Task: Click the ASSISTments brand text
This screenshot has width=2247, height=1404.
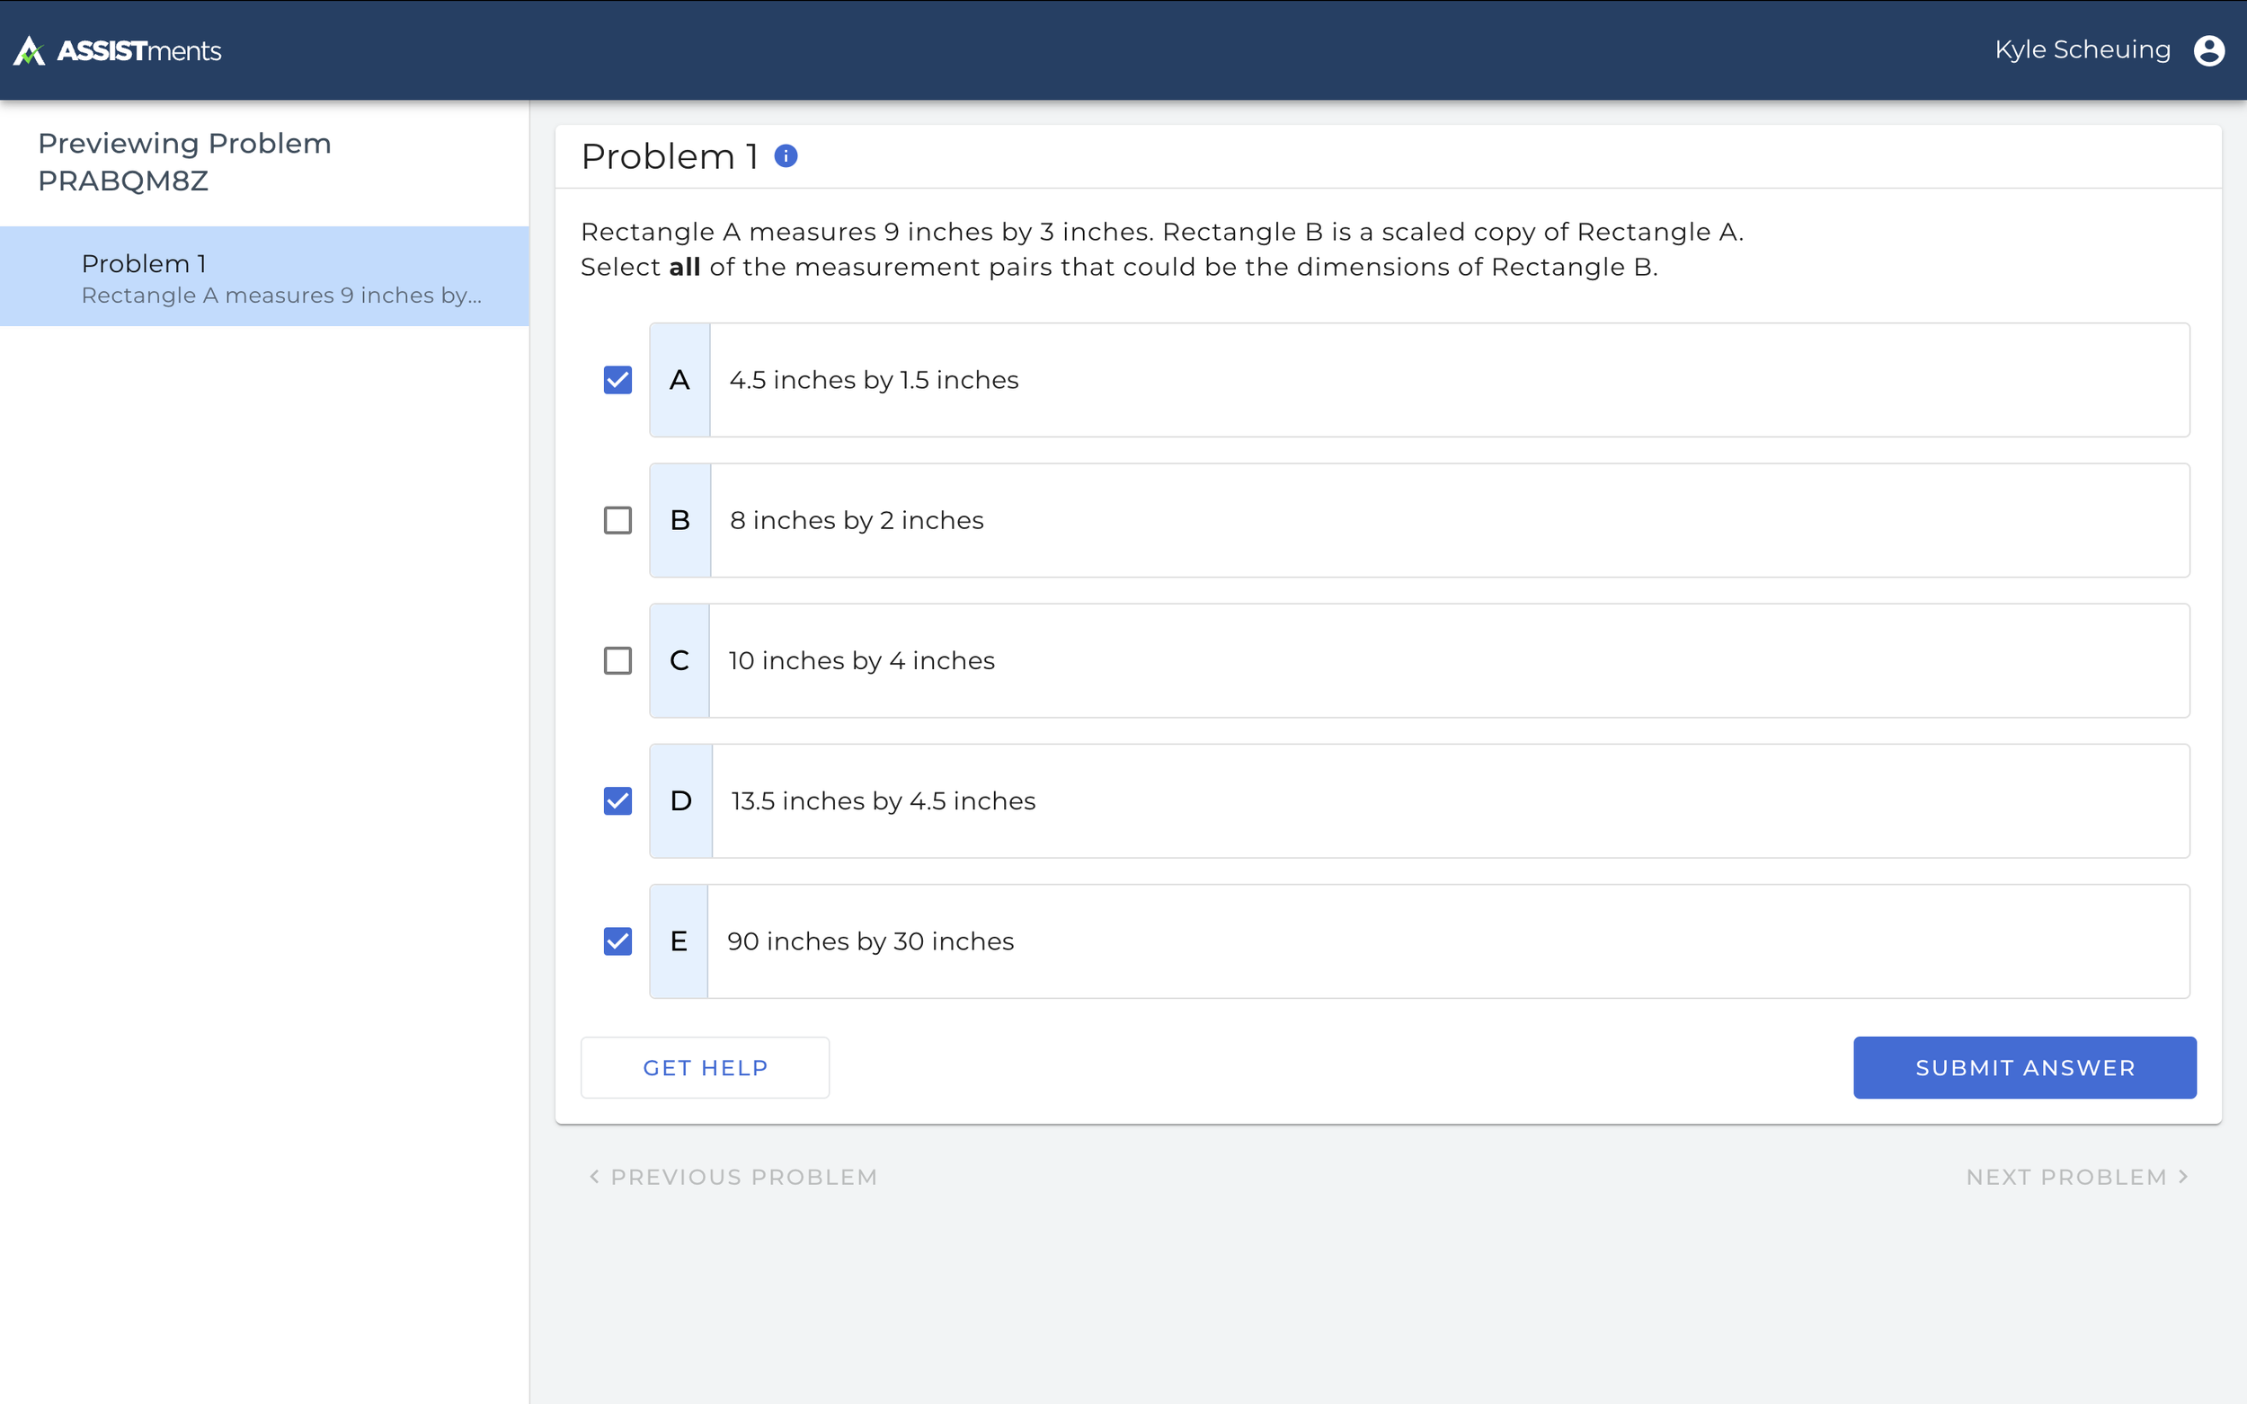Action: point(139,50)
